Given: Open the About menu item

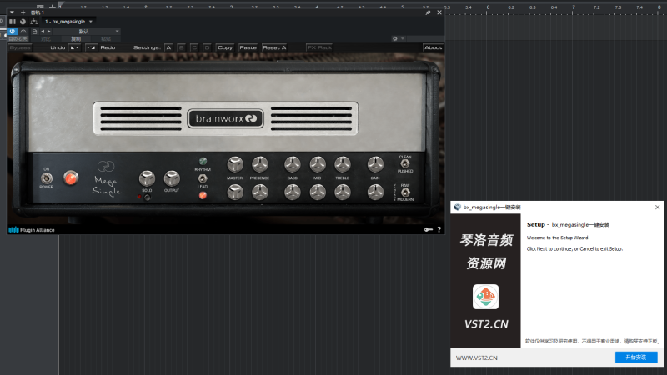Looking at the screenshot, I should click(433, 47).
